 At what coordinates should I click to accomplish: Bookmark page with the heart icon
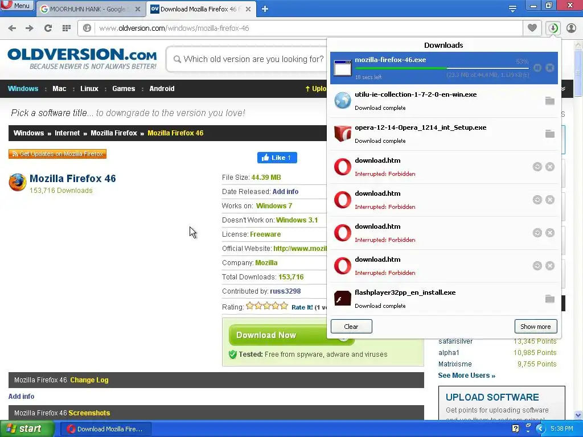[x=532, y=28]
